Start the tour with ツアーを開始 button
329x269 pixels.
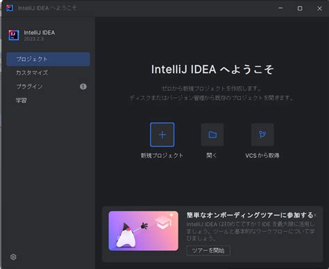[208, 250]
